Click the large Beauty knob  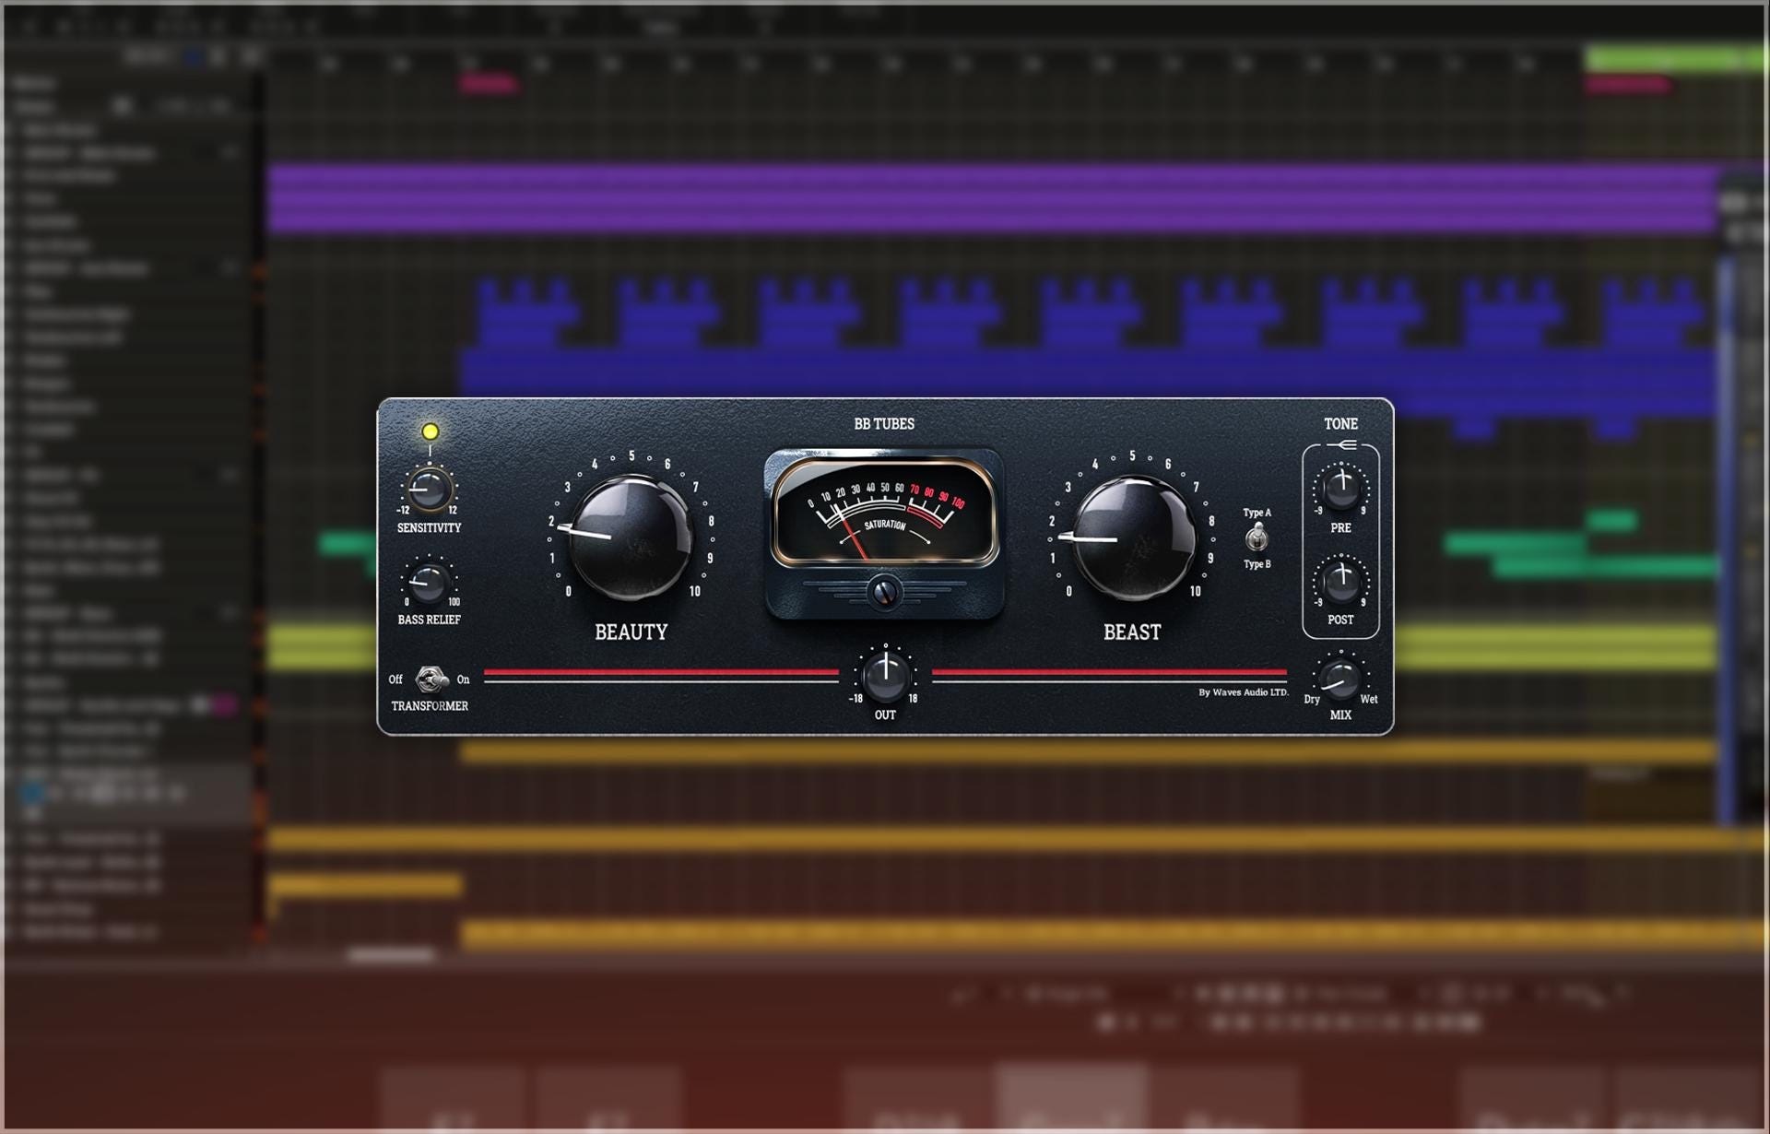click(631, 537)
